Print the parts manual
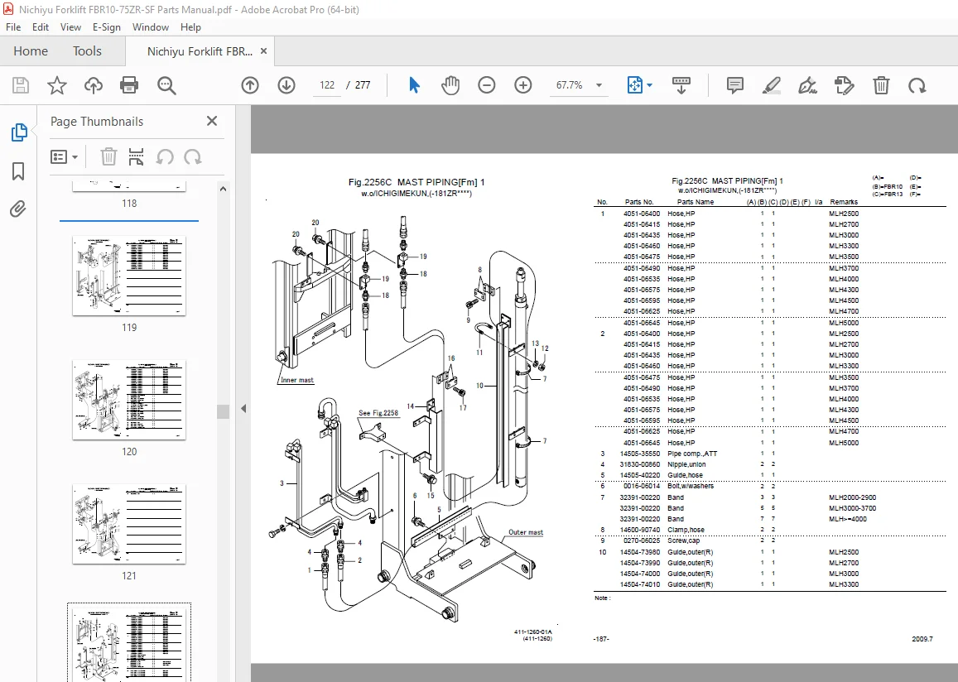This screenshot has height=682, width=958. [129, 85]
